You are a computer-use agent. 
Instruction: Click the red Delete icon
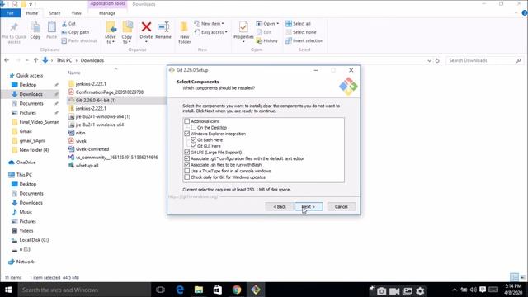pos(146,27)
